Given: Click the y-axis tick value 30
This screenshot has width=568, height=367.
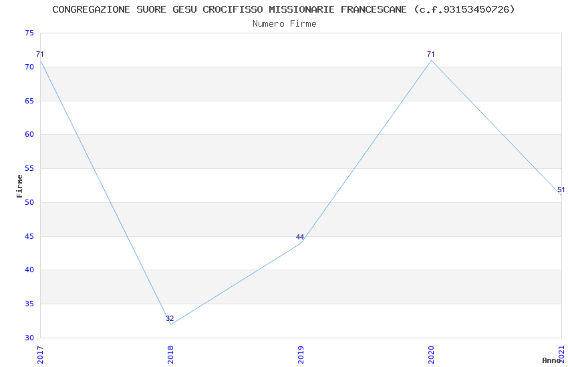Looking at the screenshot, I should click(29, 338).
